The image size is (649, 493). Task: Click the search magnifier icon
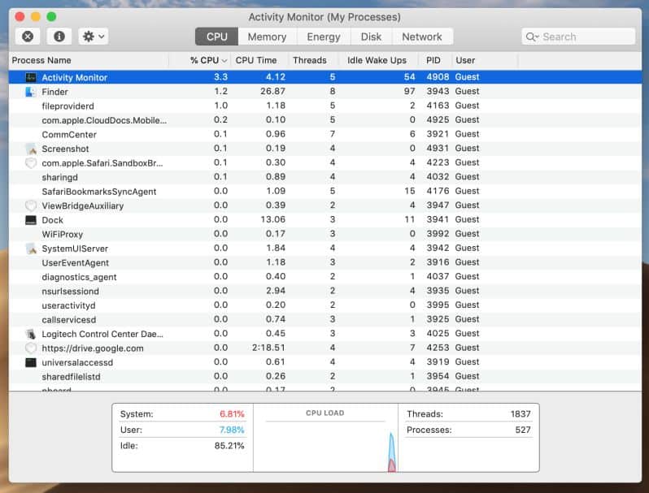(x=531, y=37)
